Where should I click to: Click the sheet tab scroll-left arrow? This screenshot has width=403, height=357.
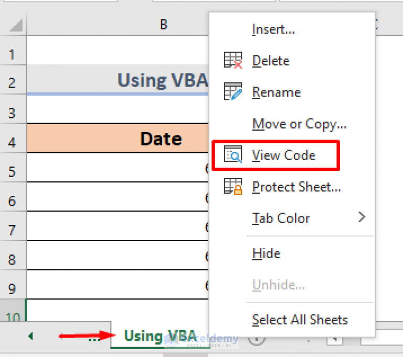pos(30,336)
